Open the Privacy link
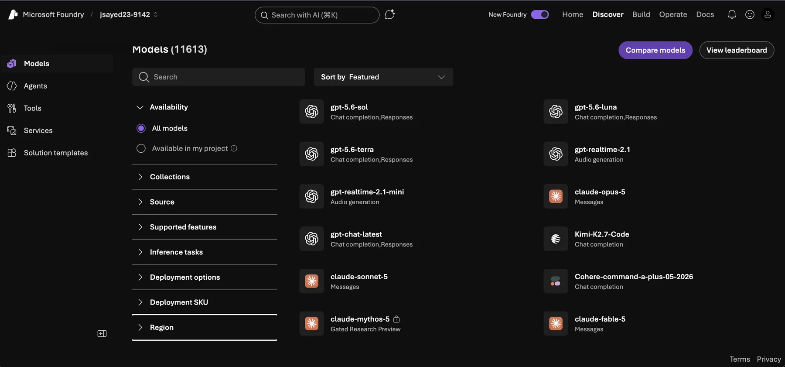The width and height of the screenshot is (785, 367). tap(769, 359)
